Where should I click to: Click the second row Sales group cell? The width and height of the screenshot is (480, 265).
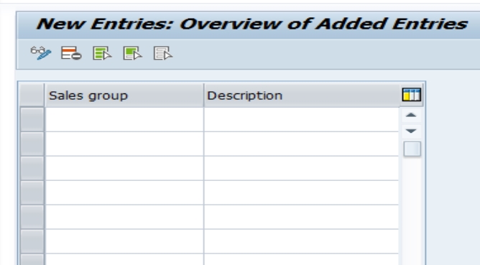tap(124, 144)
